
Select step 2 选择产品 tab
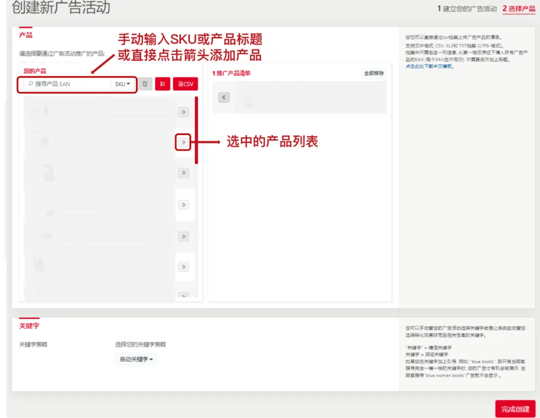pyautogui.click(x=519, y=9)
